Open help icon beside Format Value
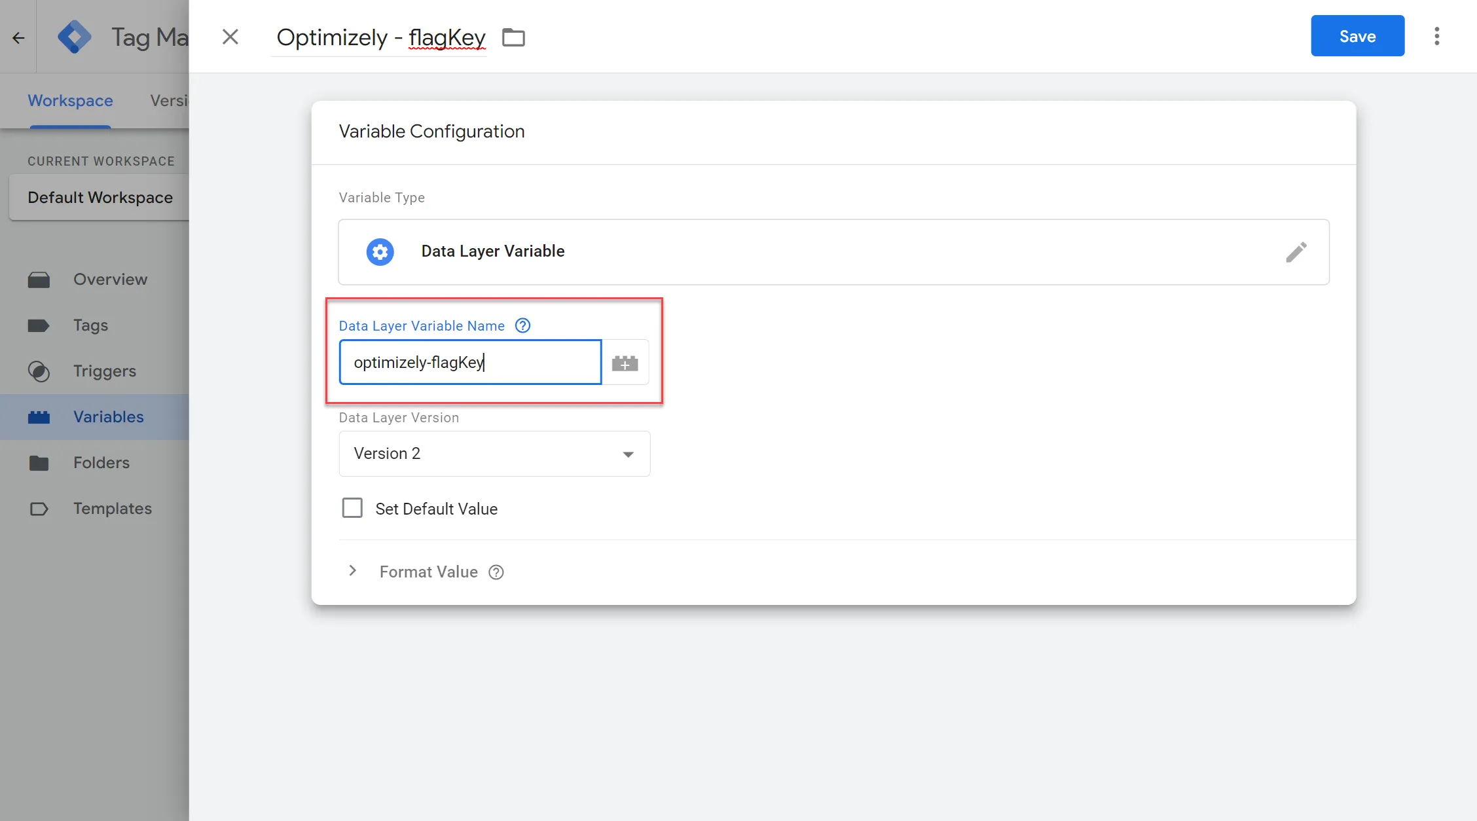 coord(496,572)
